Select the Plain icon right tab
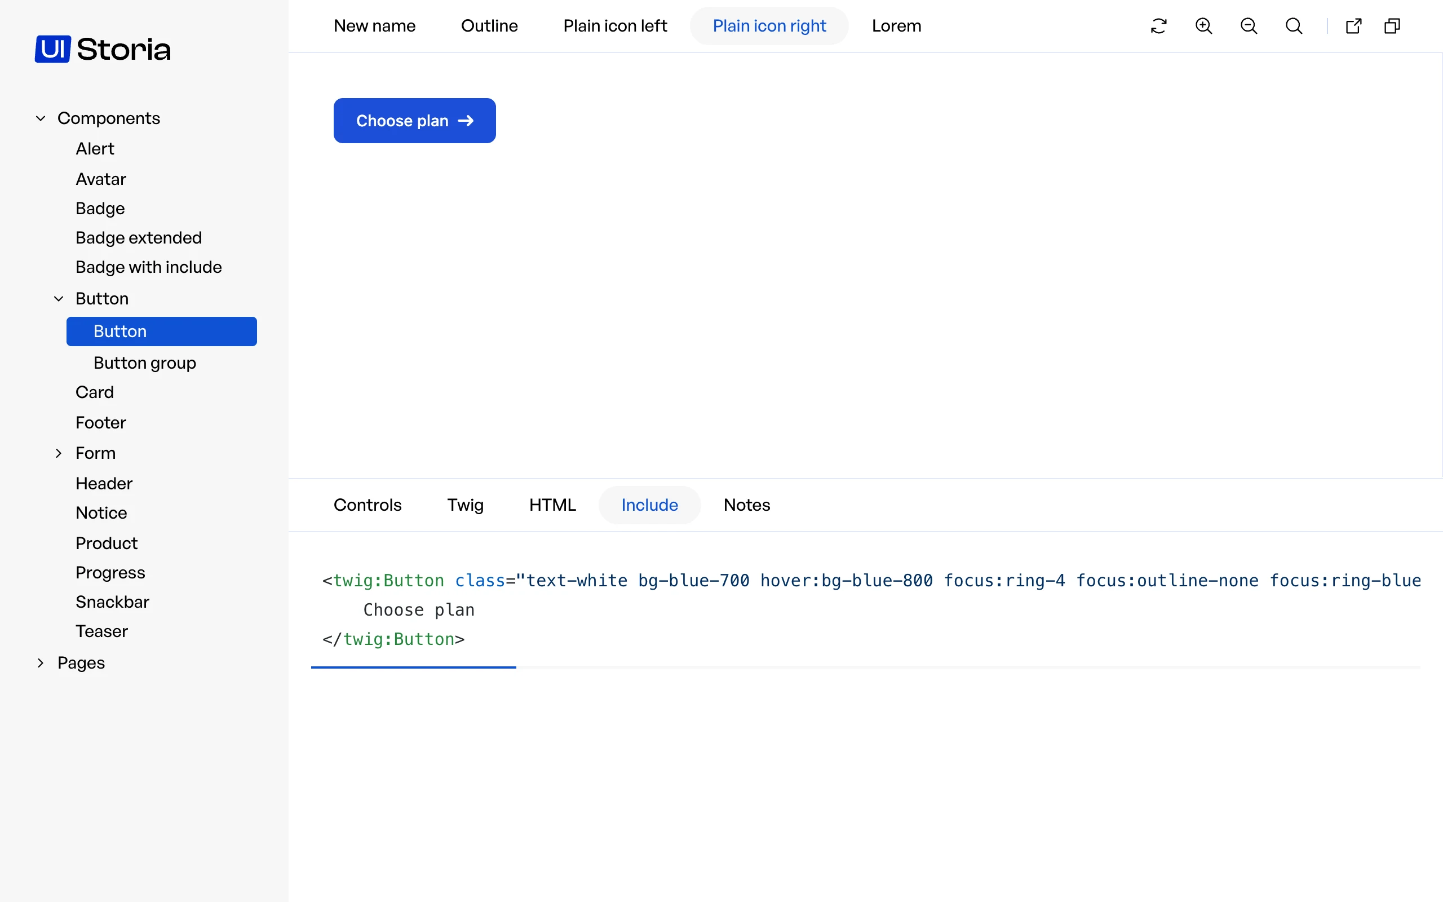 click(x=769, y=26)
